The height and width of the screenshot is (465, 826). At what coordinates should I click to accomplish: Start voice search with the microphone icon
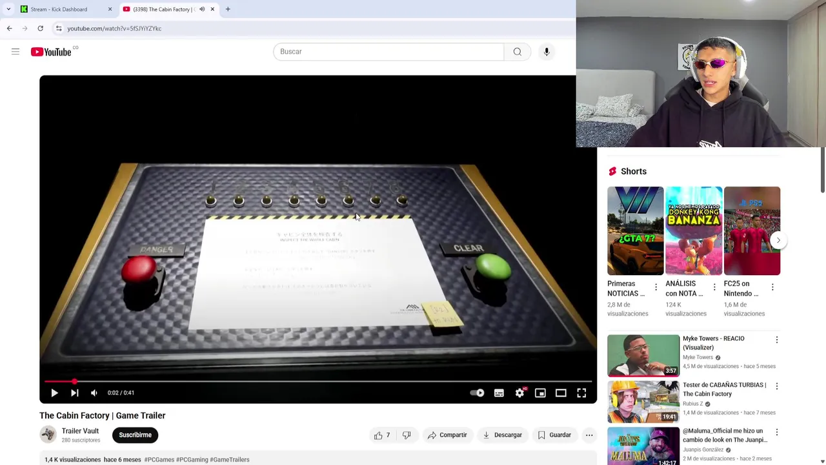(547, 52)
